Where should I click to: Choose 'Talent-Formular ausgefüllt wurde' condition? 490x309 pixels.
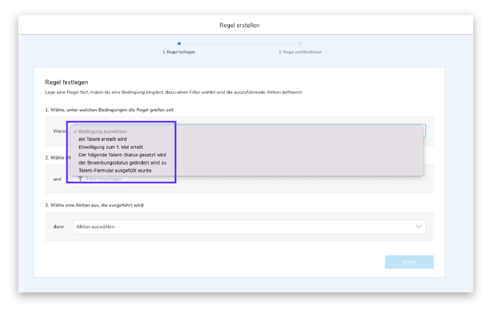(x=115, y=170)
